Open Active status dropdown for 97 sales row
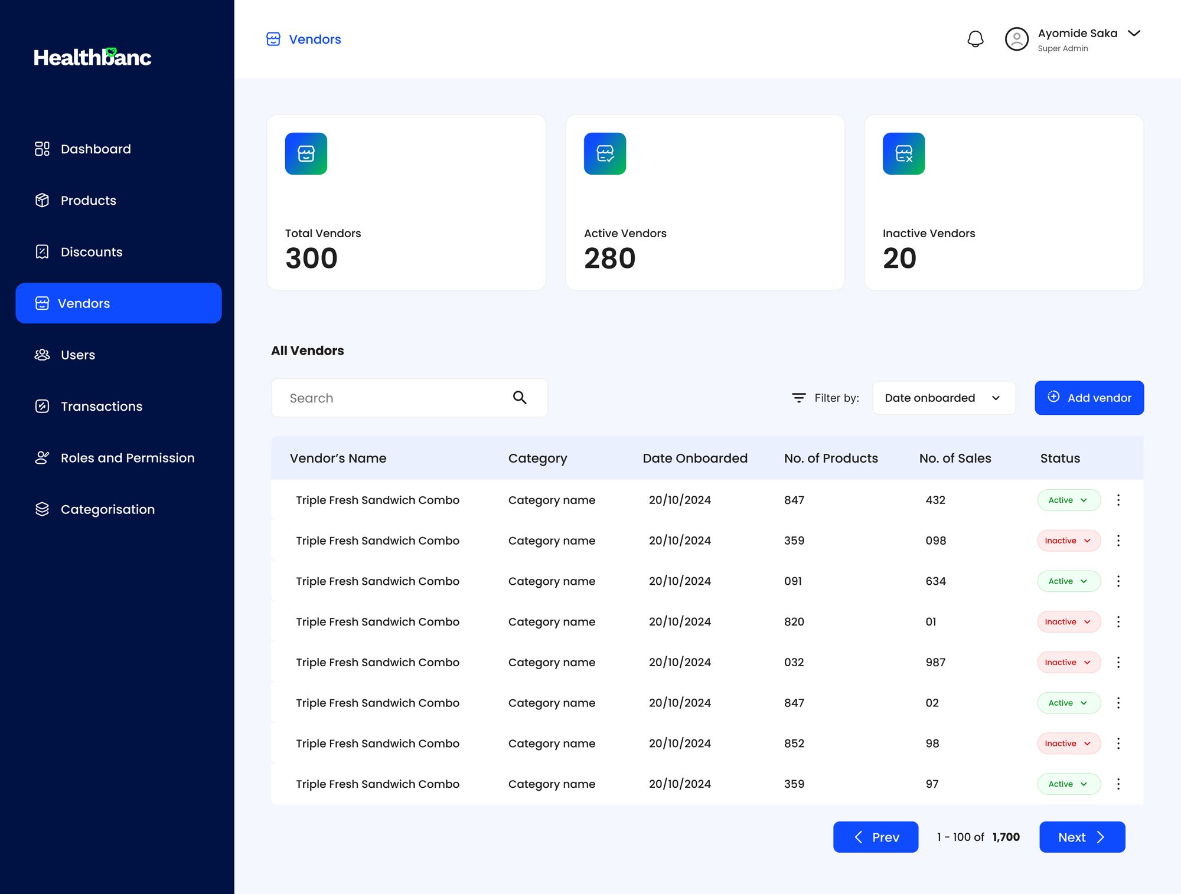The image size is (1181, 894). (x=1069, y=784)
